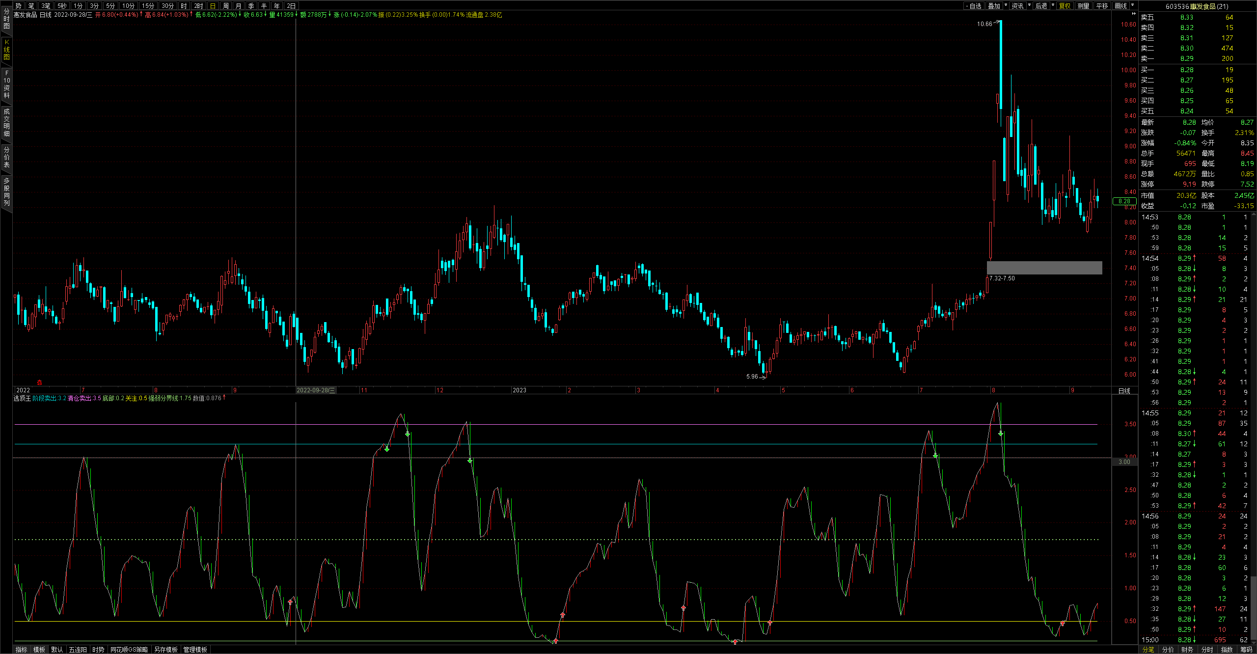Screen dimensions: 1257x654
Task: Switch chart to 1分 interval
Action: (78, 6)
